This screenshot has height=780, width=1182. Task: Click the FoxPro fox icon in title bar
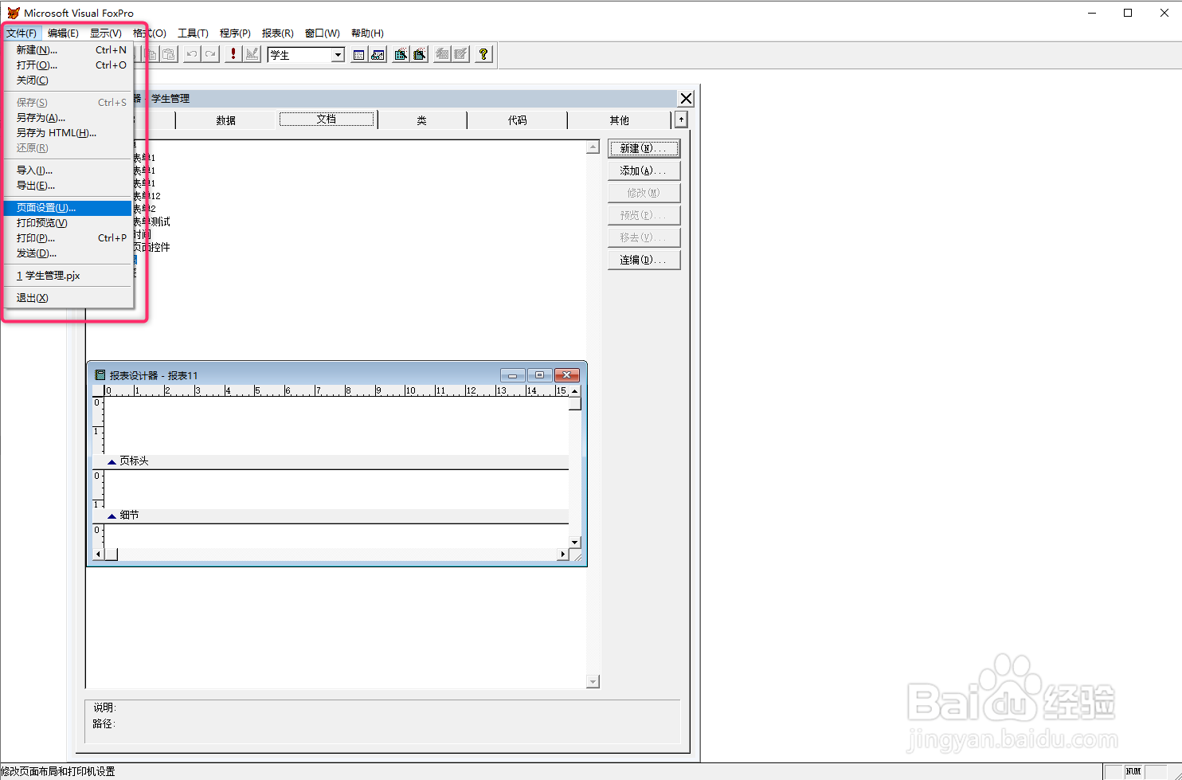[x=13, y=13]
